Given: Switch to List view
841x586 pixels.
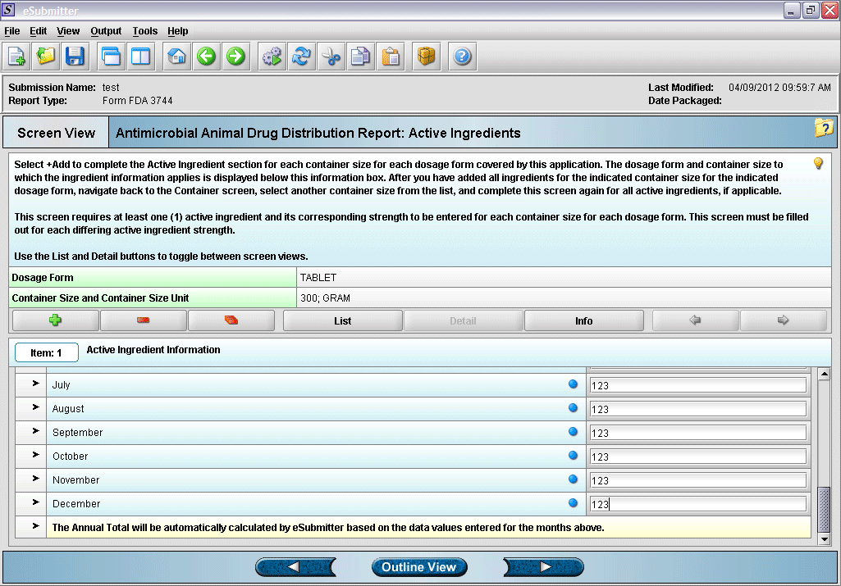Looking at the screenshot, I should click(343, 320).
